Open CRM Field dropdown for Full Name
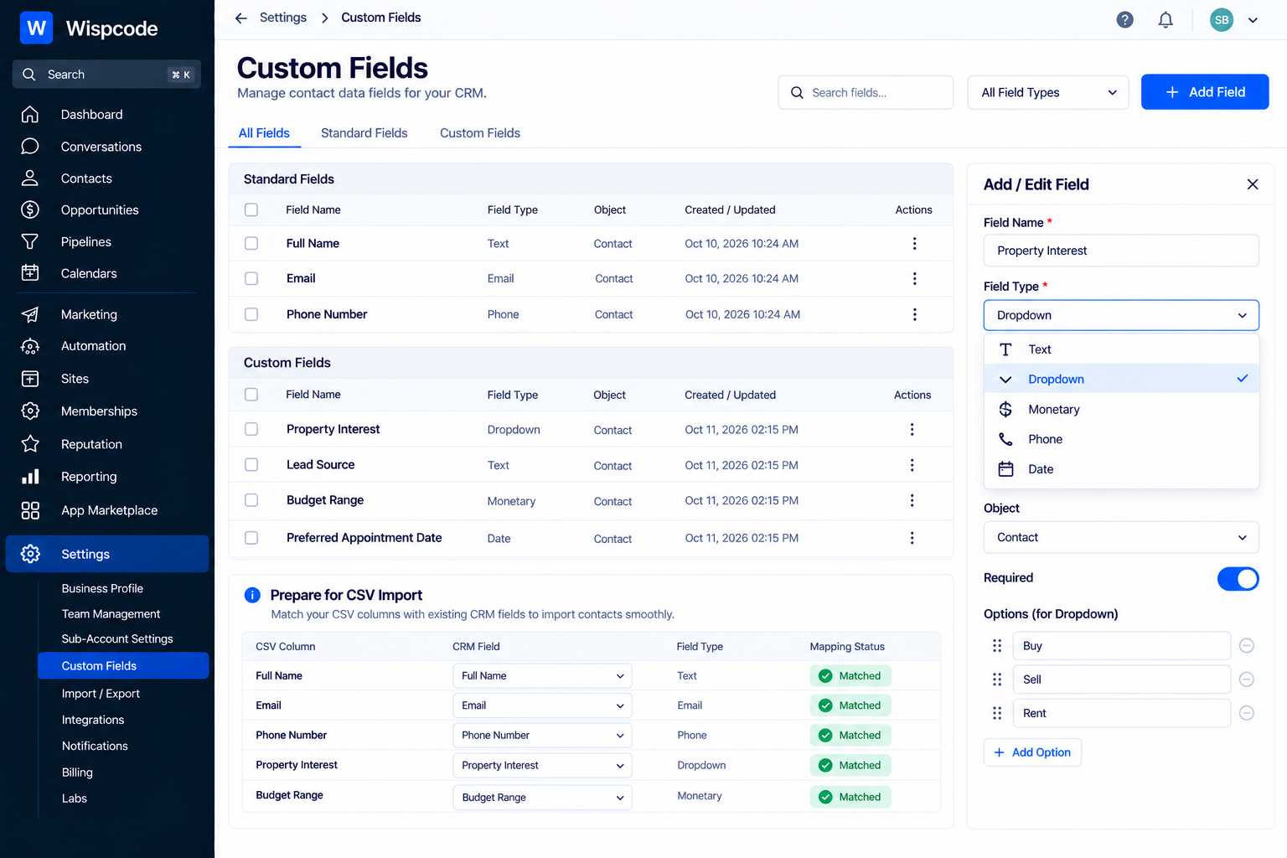The height and width of the screenshot is (858, 1287). pos(541,676)
